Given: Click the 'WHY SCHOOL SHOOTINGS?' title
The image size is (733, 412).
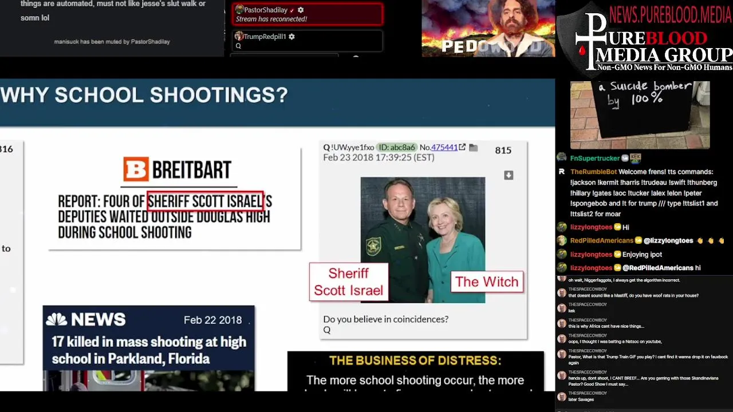Looking at the screenshot, I should click(144, 95).
